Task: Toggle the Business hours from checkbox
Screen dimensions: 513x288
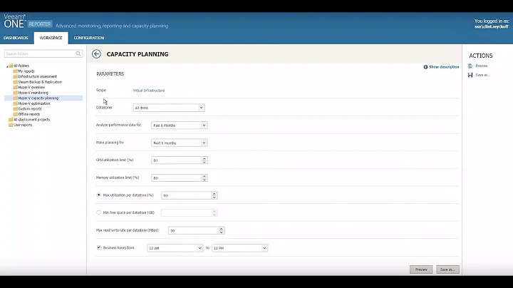Action: 98,247
